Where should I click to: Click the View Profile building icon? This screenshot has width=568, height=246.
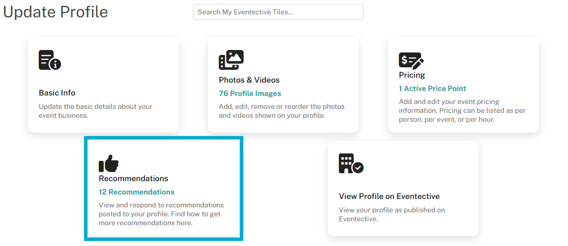pyautogui.click(x=351, y=163)
